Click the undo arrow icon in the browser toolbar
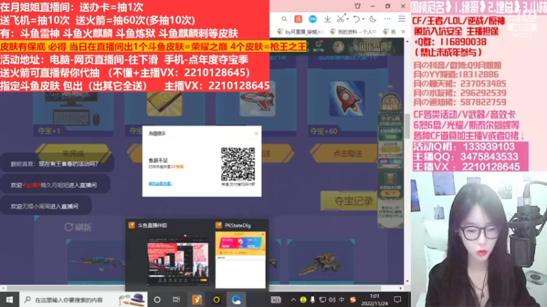This screenshot has width=547, height=307. (x=356, y=19)
